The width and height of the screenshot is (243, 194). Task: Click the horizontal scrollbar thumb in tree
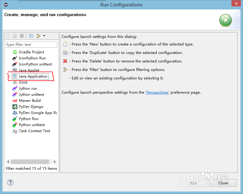(30, 162)
